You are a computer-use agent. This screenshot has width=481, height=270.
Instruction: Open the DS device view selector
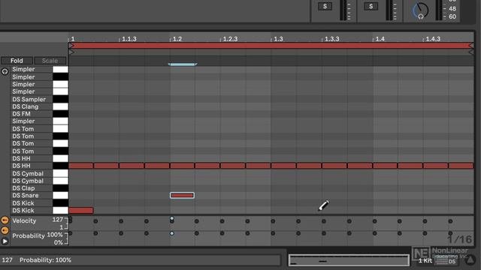452,262
